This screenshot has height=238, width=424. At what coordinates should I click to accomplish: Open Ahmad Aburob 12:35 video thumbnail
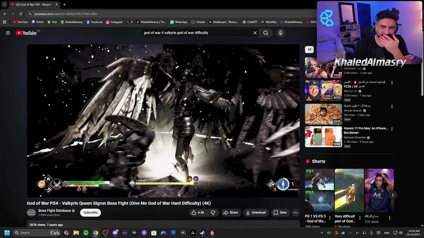pyautogui.click(x=323, y=114)
